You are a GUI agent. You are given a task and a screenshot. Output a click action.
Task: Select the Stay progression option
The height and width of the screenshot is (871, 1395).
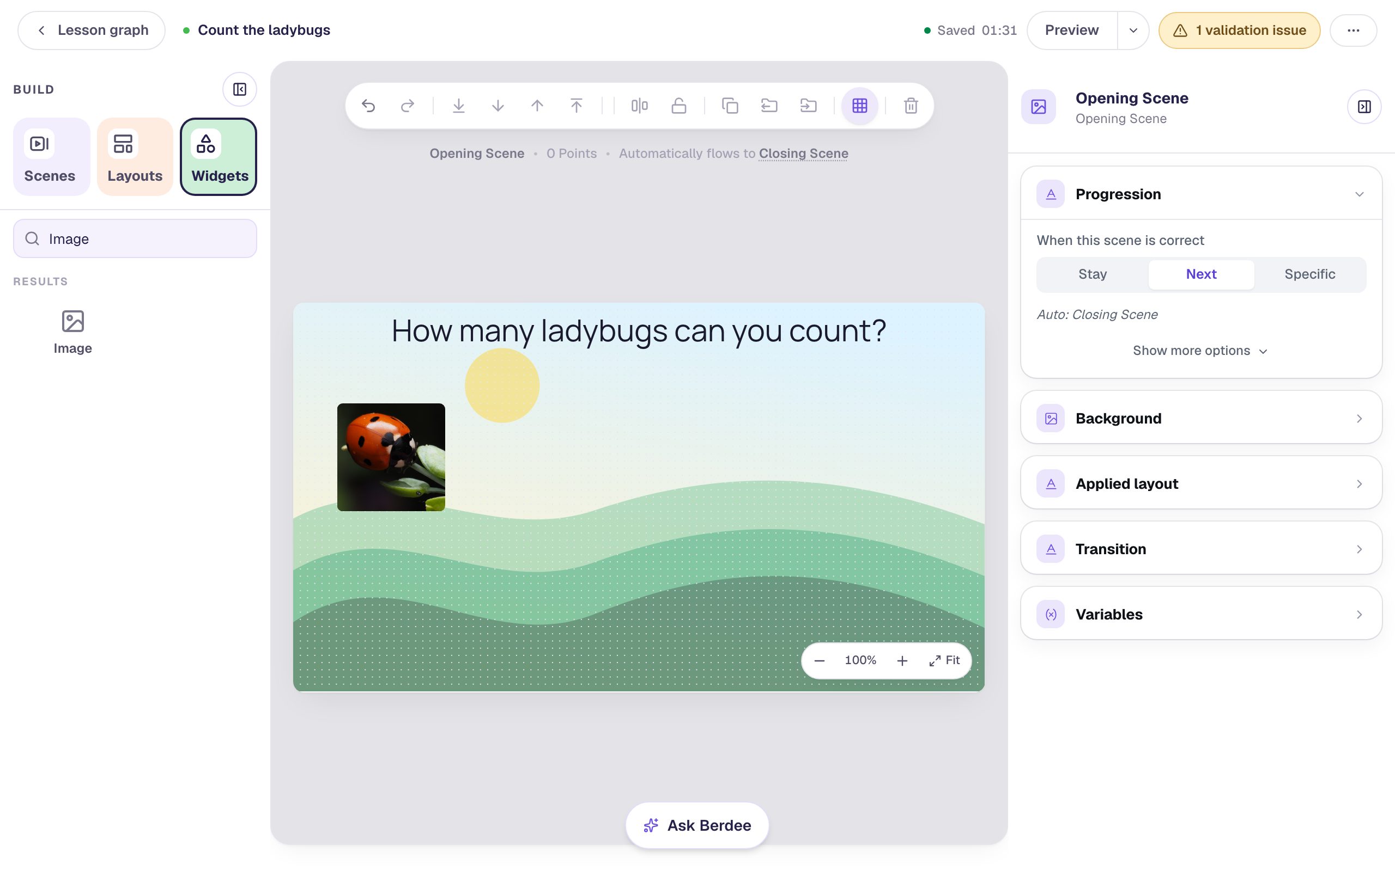click(x=1093, y=274)
